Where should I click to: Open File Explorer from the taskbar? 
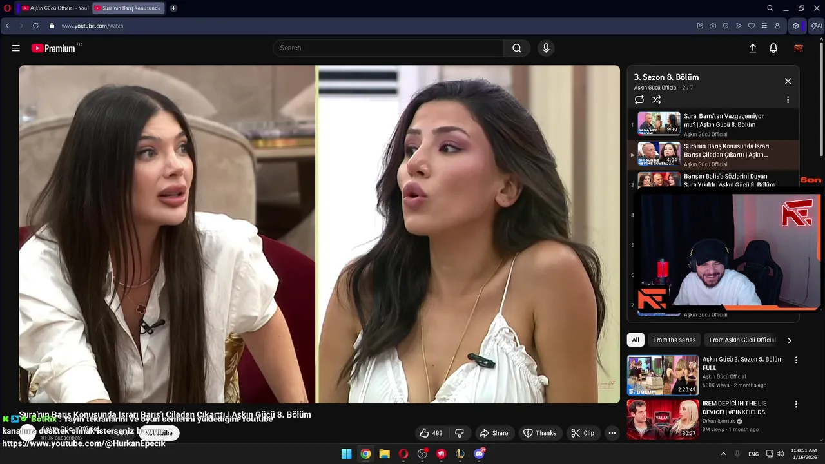384,454
